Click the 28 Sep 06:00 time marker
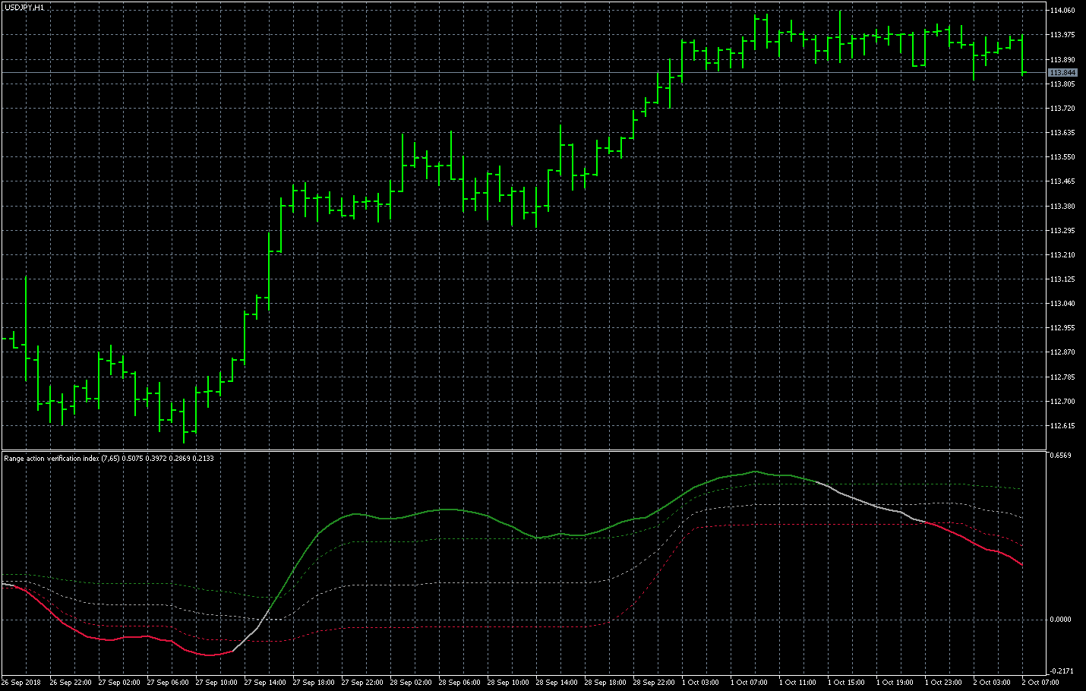Image resolution: width=1086 pixels, height=691 pixels. click(x=459, y=683)
